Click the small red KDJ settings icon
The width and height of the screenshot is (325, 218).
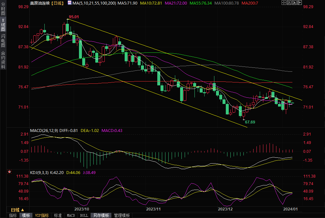point(9,171)
